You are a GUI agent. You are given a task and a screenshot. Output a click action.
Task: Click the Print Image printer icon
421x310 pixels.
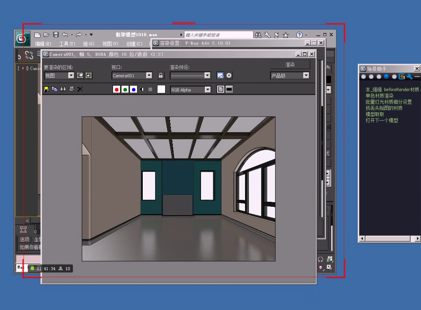(72, 89)
